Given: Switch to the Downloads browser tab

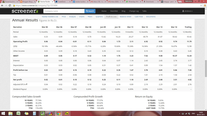Looking at the screenshot, I should pyautogui.click(x=151, y=2).
